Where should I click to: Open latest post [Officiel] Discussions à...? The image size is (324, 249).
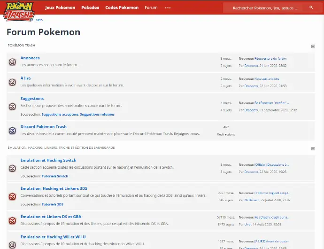(x=271, y=165)
